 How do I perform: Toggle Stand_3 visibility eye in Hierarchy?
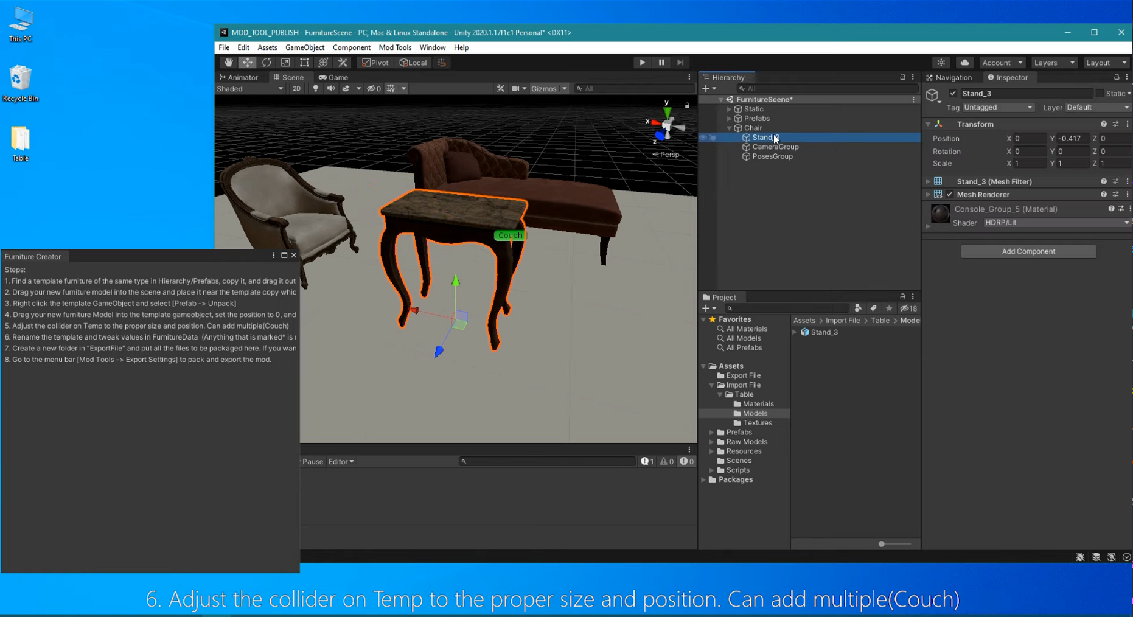coord(703,138)
